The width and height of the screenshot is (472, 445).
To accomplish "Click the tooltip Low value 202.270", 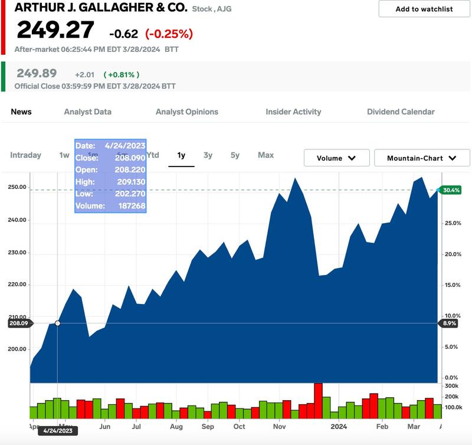I will [130, 194].
